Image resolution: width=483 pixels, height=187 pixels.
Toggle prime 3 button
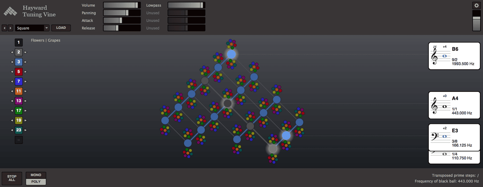click(19, 62)
